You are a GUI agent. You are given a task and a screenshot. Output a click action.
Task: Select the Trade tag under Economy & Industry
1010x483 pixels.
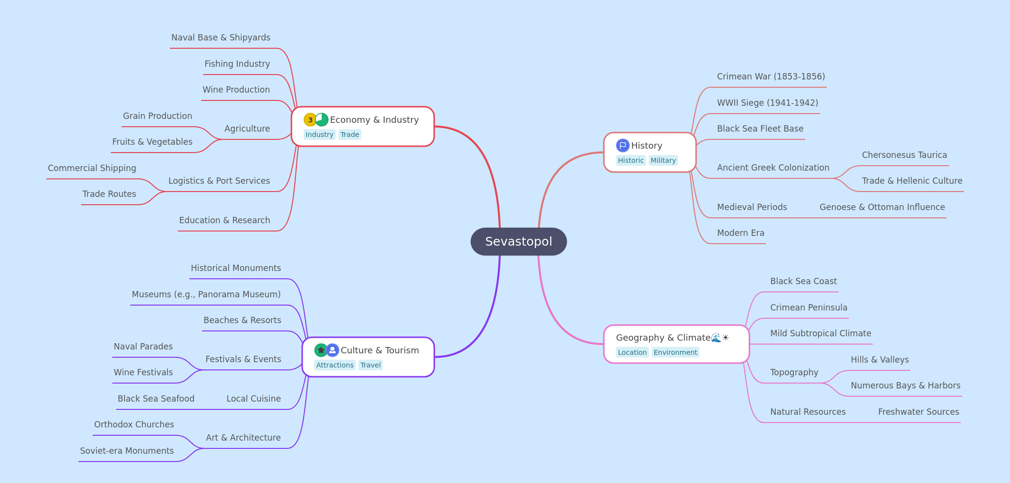[350, 135]
